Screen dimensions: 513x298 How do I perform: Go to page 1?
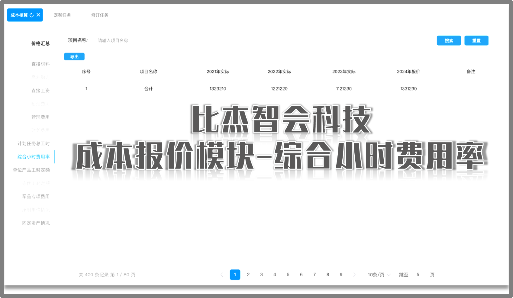pyautogui.click(x=235, y=275)
